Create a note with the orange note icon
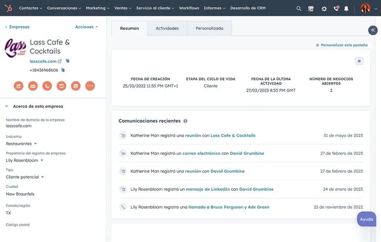This screenshot has height=242, width=381. click(18, 86)
